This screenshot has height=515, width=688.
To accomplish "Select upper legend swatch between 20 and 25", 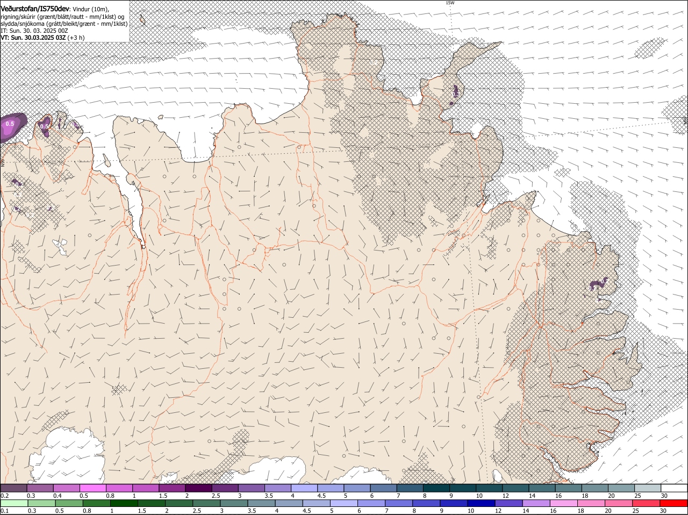I will (x=621, y=488).
